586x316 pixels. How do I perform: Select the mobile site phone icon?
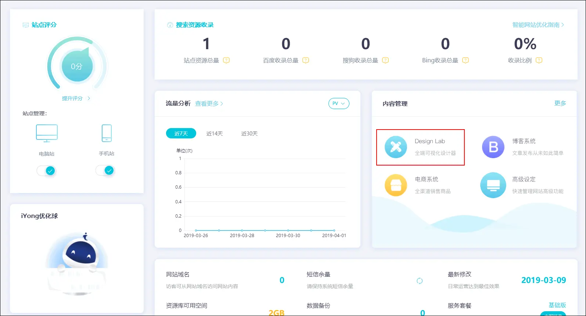click(107, 133)
